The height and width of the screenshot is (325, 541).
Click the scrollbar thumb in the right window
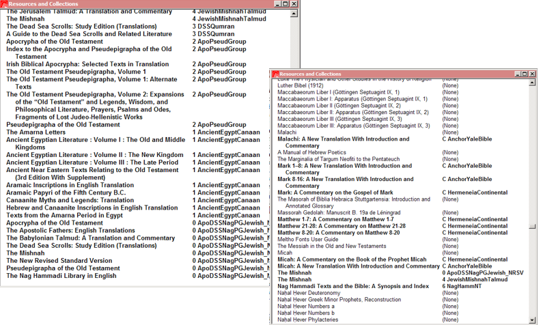[x=532, y=226]
